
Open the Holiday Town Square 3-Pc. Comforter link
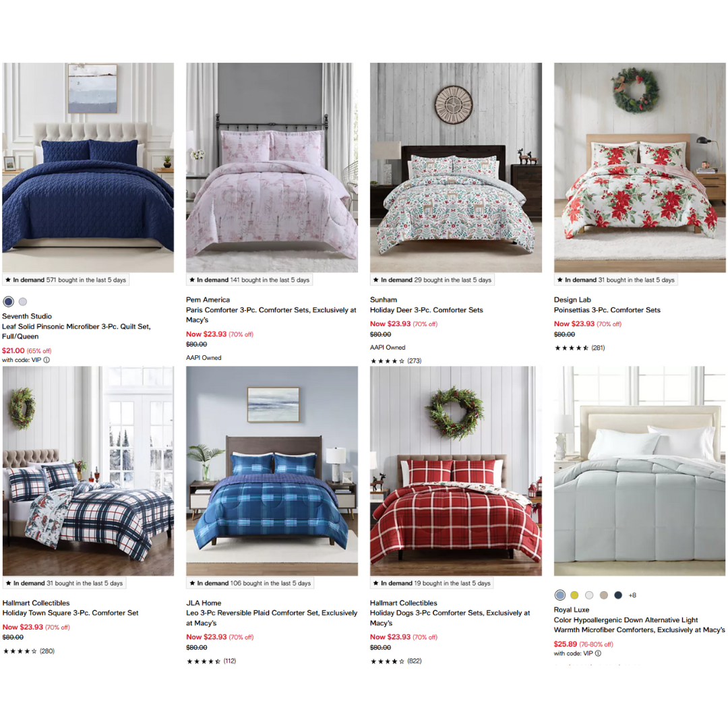[71, 613]
